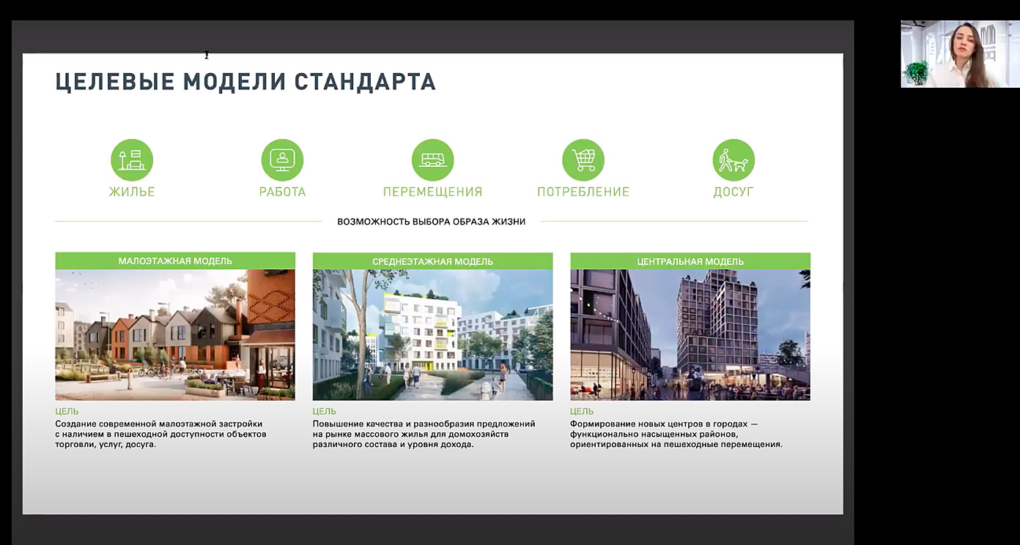Viewport: 1020px width, 545px height.
Task: Select the ПЕРЕМЕЩЕНИЯ label text
Action: [x=432, y=192]
